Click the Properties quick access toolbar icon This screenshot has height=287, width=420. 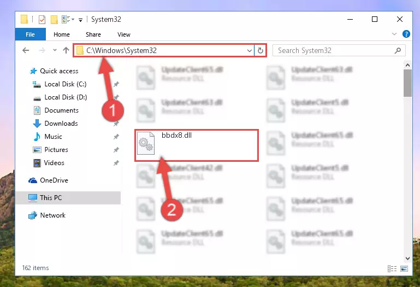coord(42,20)
